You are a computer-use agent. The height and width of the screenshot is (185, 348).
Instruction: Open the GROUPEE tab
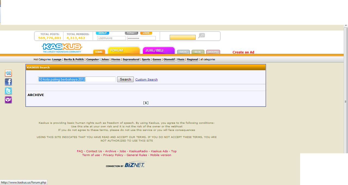[213, 52]
